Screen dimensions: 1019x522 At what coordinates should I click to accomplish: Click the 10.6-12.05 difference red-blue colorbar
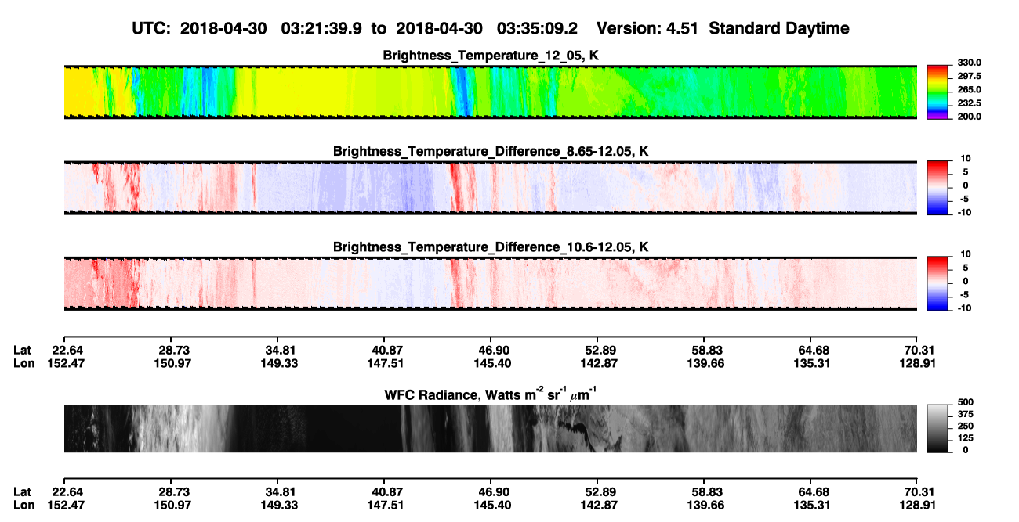(937, 283)
